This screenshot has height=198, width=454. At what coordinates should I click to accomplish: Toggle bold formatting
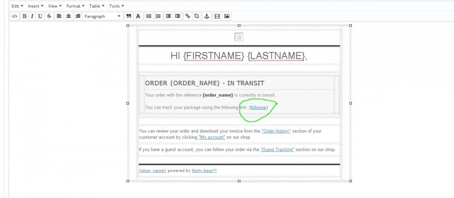pos(25,16)
